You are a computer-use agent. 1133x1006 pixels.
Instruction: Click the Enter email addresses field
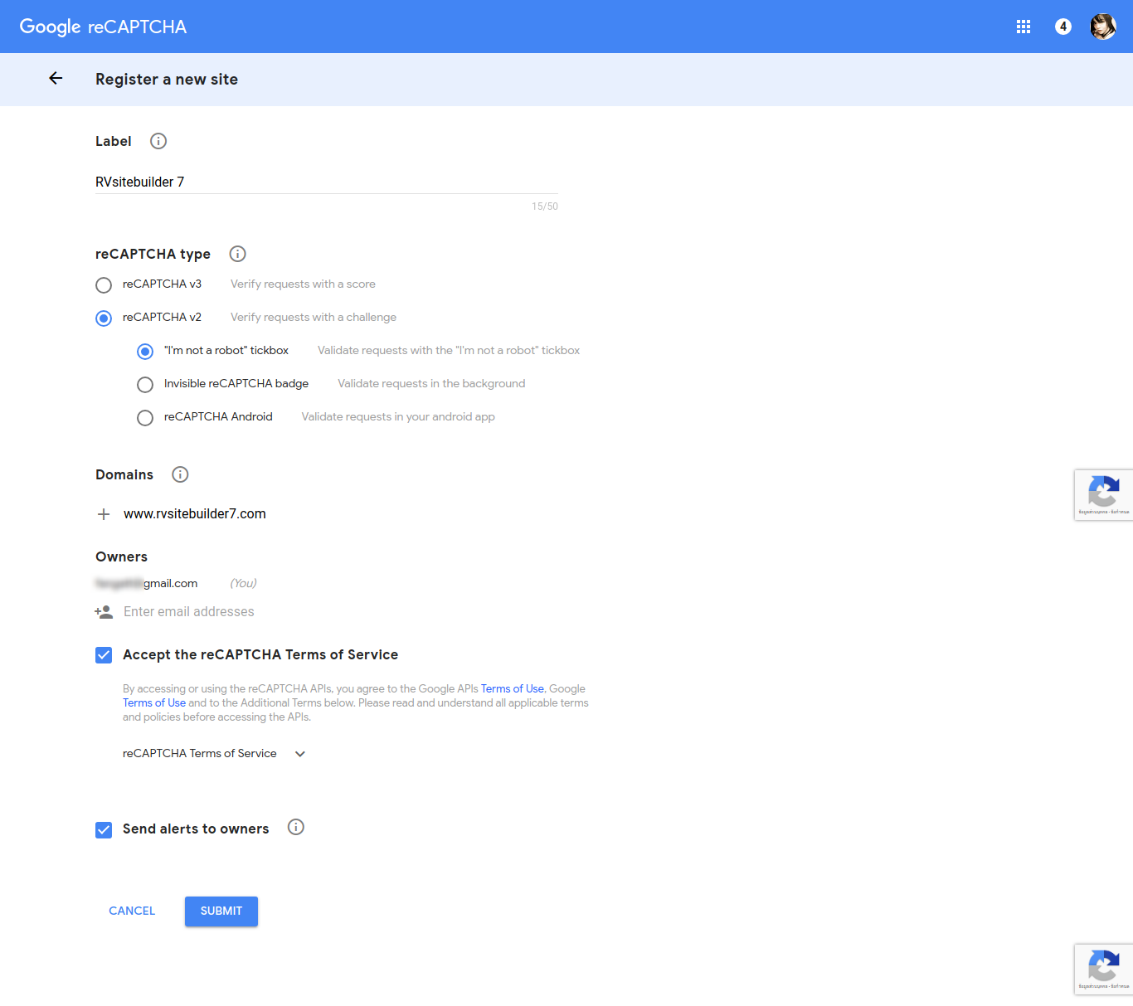pyautogui.click(x=189, y=611)
